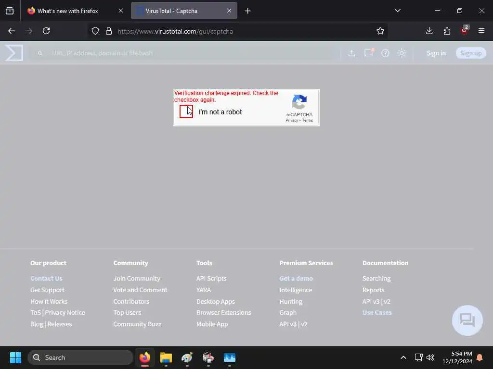Screen dimensions: 493x369
Task: Open the Use Cases link
Action: 377,312
